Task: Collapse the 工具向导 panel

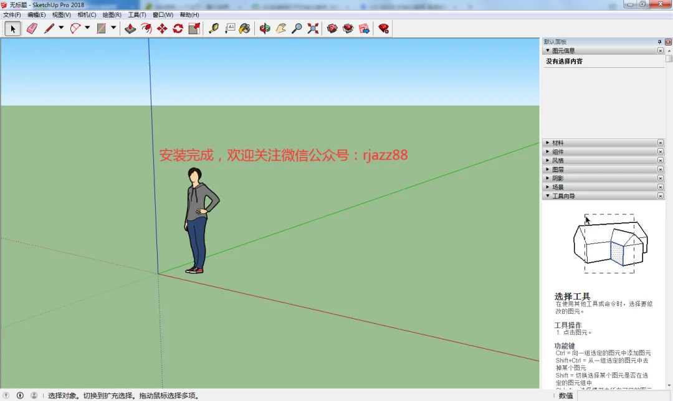Action: pos(603,196)
